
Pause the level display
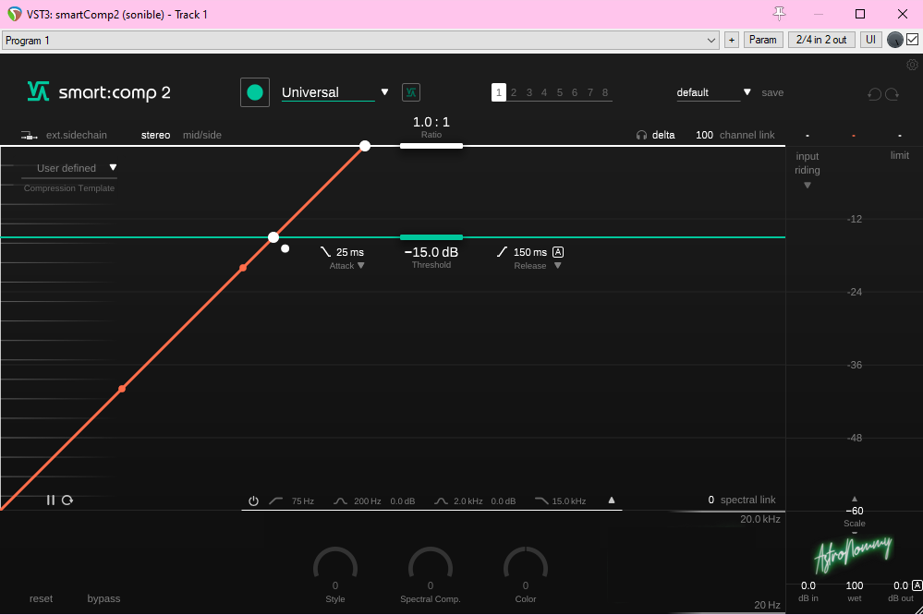(51, 500)
